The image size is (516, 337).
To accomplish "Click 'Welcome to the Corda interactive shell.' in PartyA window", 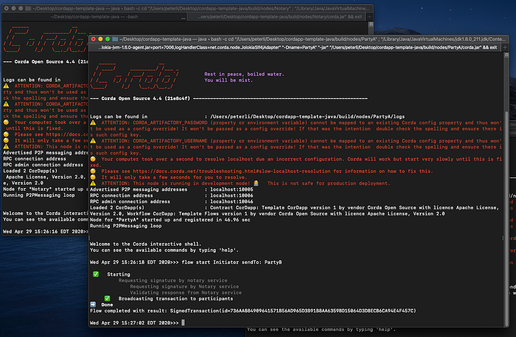I will 146,244.
